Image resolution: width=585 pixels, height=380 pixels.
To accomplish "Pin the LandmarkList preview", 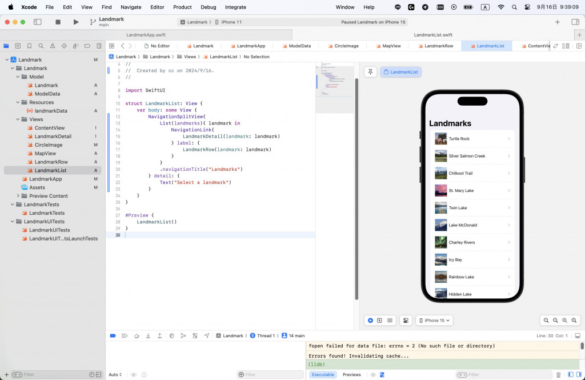I will click(370, 72).
